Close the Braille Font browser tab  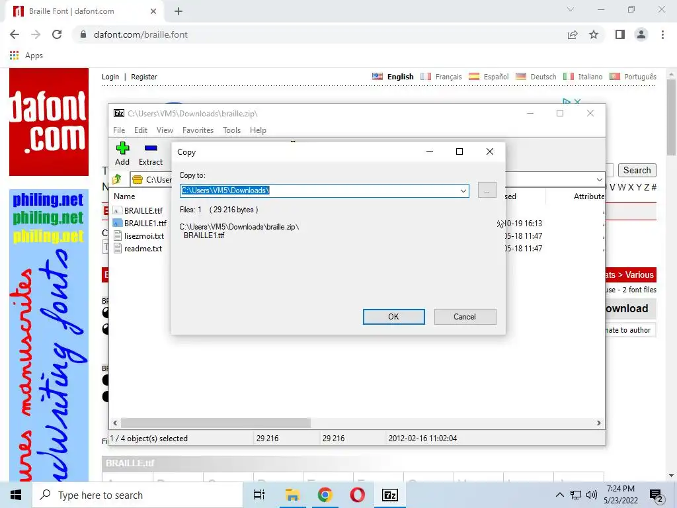153,11
